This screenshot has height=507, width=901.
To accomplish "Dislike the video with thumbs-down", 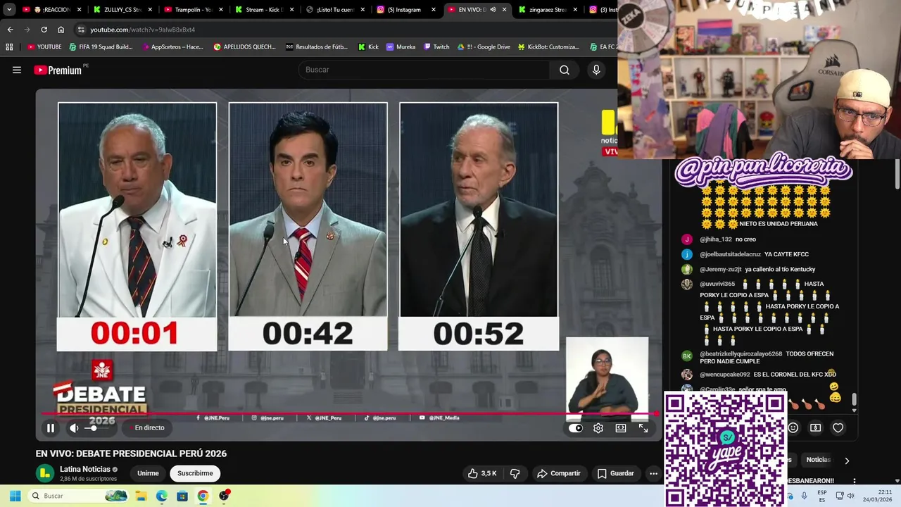I will 515,473.
